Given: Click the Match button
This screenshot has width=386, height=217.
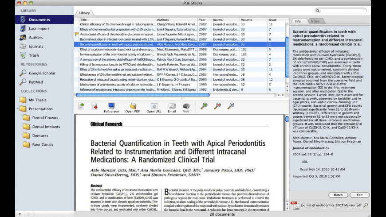Looking at the screenshot, I should click(x=338, y=195).
